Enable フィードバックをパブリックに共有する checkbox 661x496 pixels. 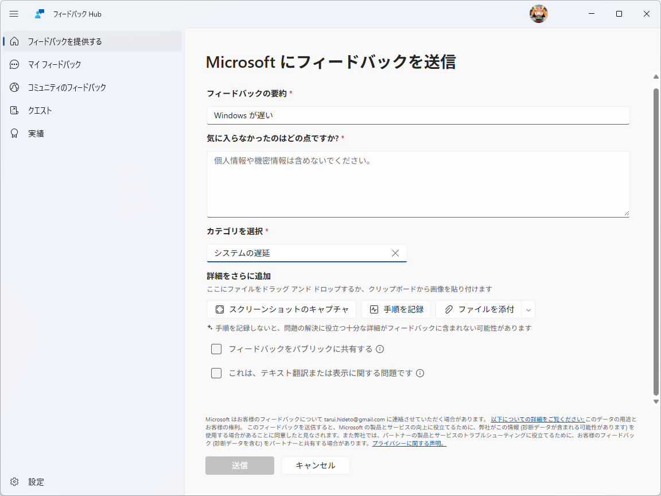(x=216, y=349)
